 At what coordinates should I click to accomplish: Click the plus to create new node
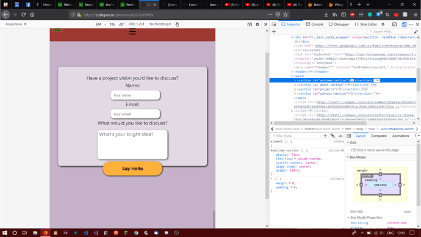click(274, 31)
